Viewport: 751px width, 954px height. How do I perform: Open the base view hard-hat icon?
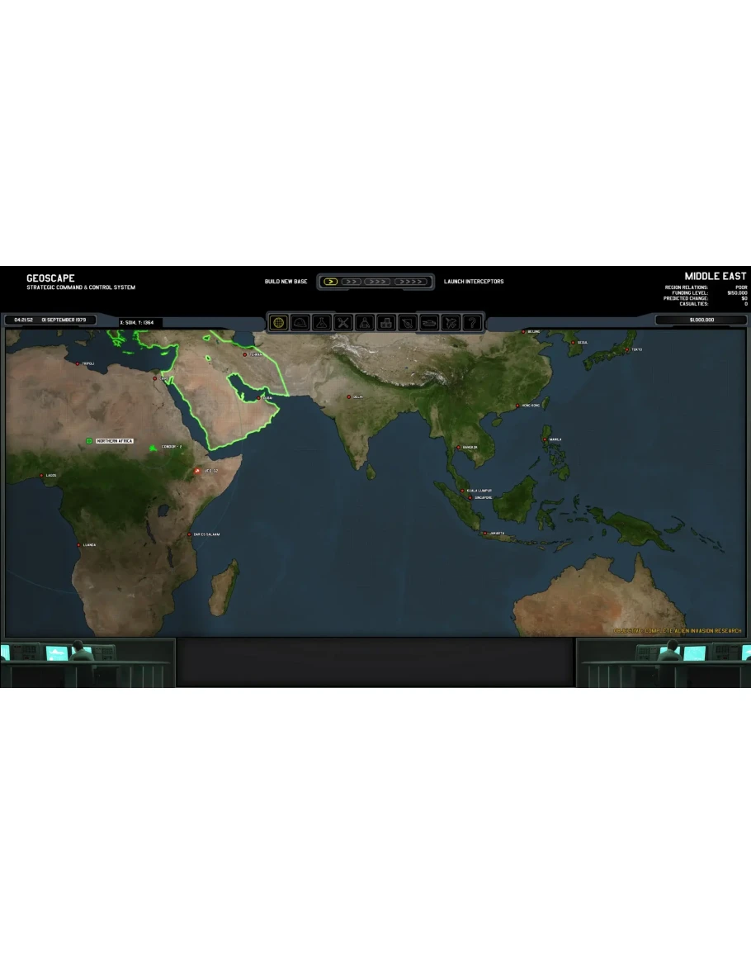pos(300,322)
